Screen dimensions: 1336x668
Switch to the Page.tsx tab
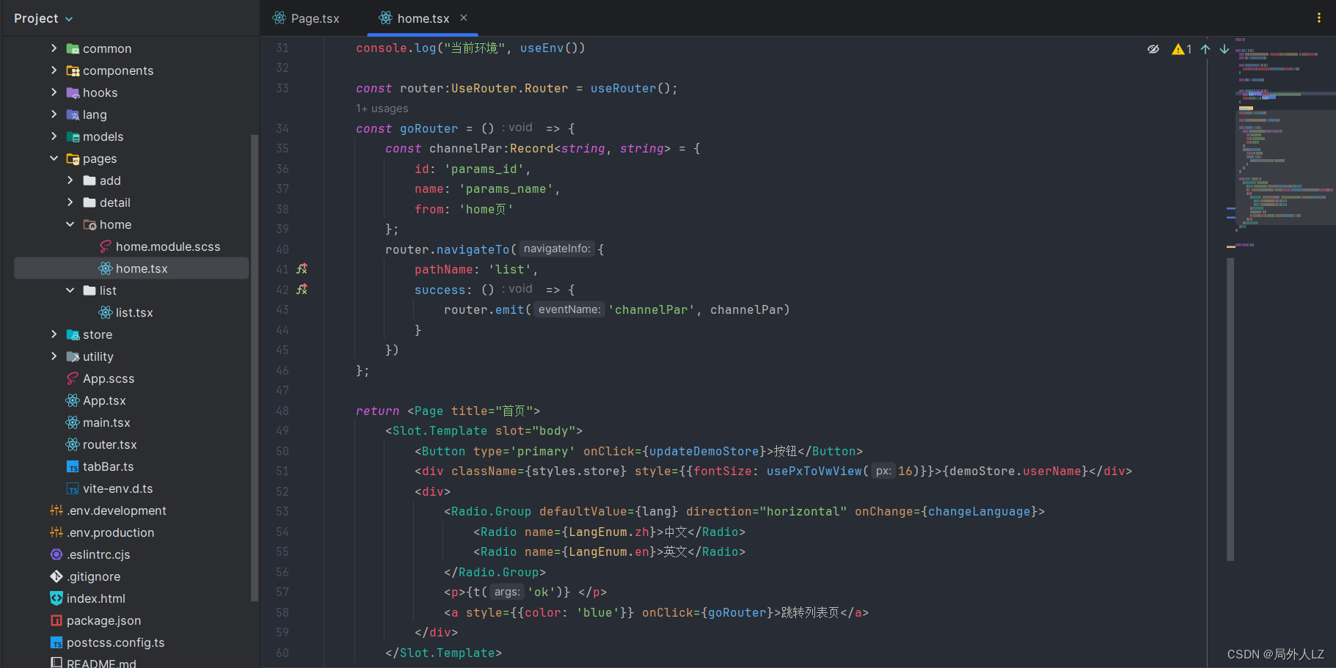pos(306,18)
